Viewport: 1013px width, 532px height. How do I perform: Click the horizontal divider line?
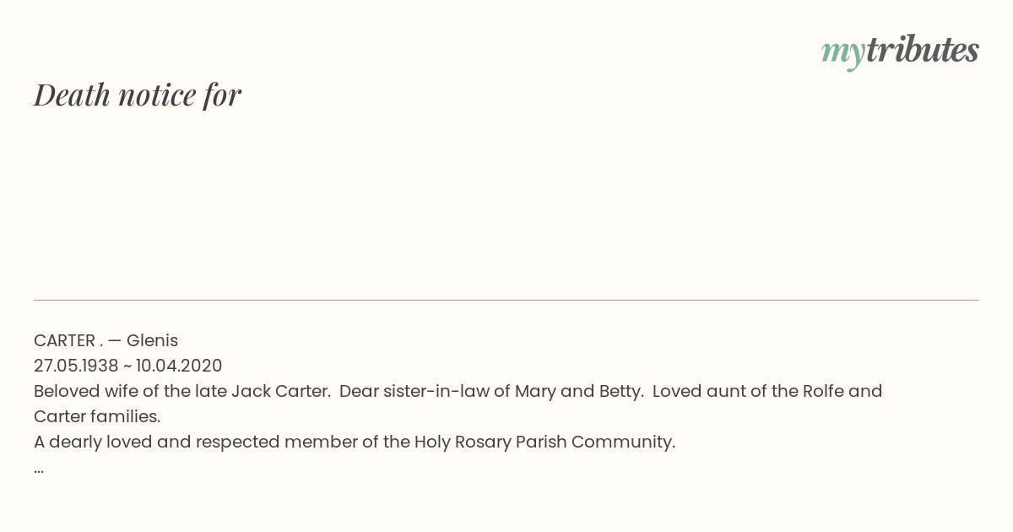506,300
